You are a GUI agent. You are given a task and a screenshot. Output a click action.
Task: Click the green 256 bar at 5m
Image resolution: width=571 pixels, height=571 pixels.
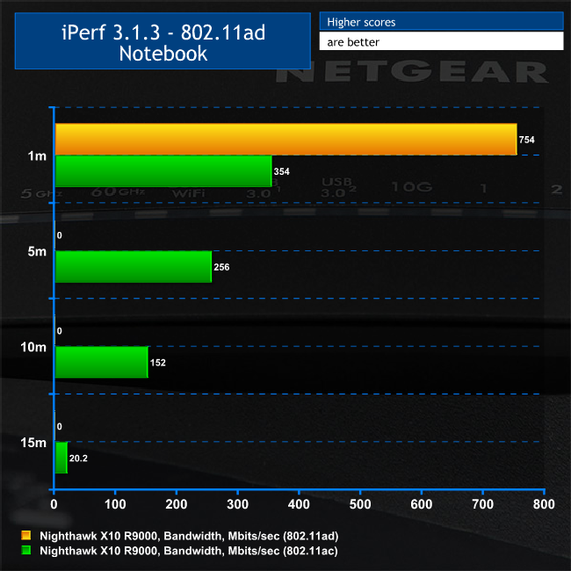tap(134, 266)
